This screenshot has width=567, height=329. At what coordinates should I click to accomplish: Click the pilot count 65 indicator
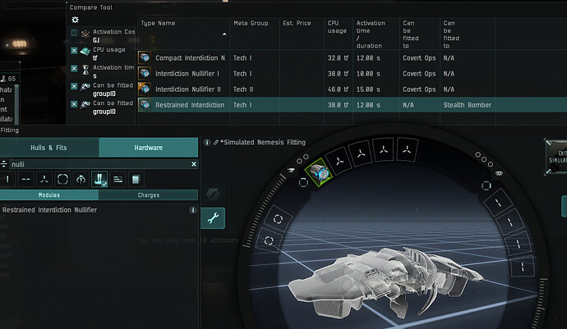pos(8,79)
